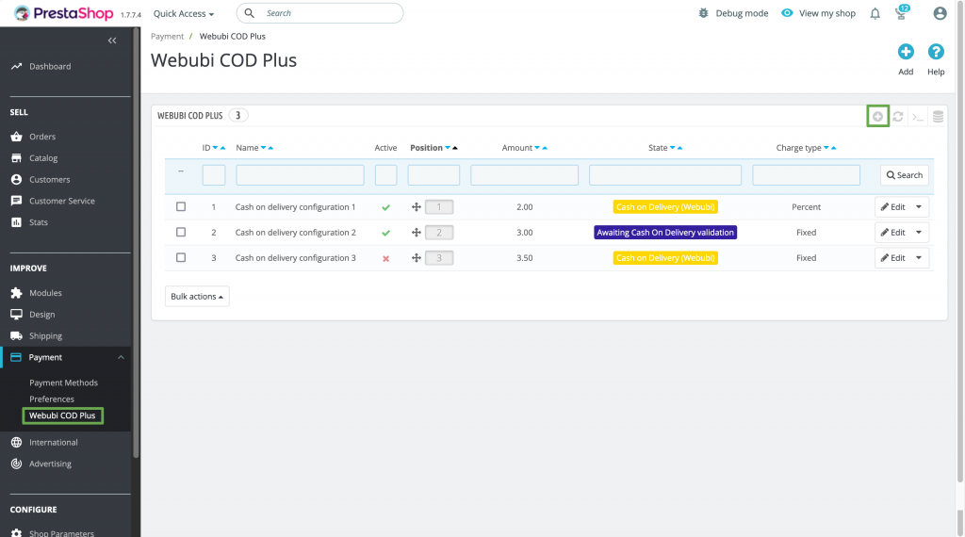
Task: Edit Cash on delivery configuration 3
Action: click(x=893, y=258)
